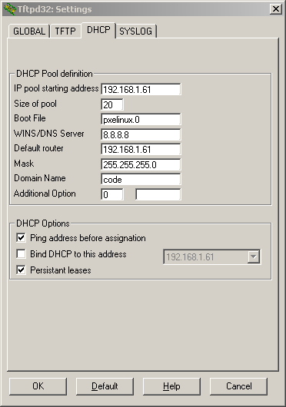Screen dimensions: 286x407
Task: Click the Tftpd32 application icon in title bar
Action: click(9, 9)
